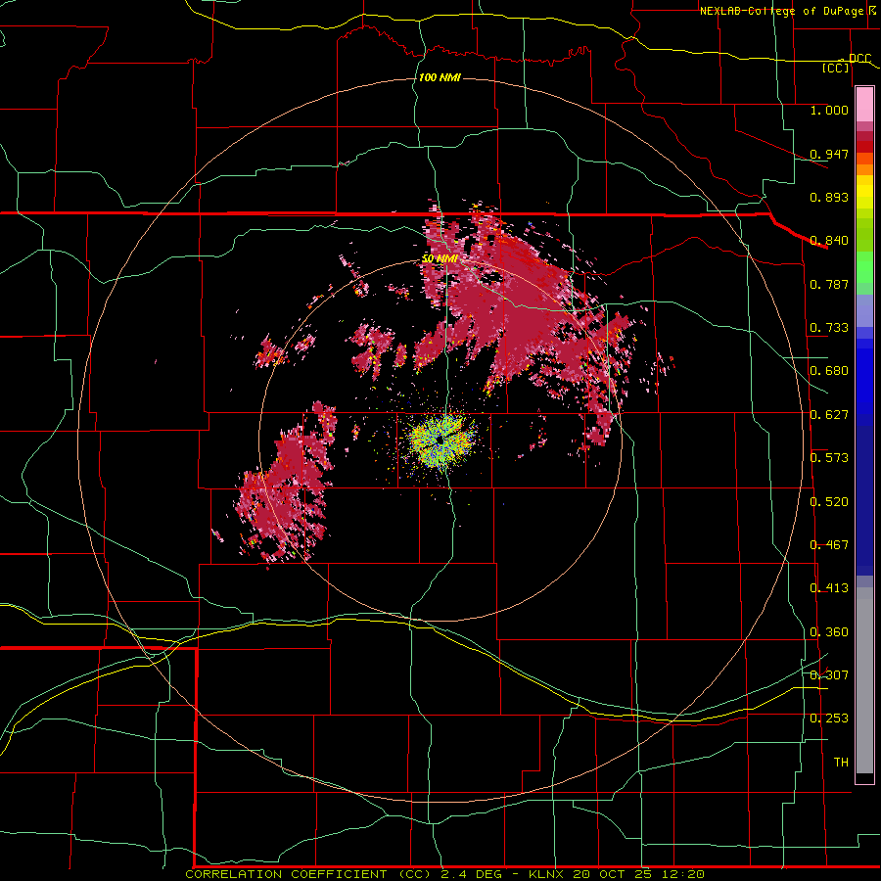
Task: Click the 0.253 scale value
Action: (x=829, y=719)
